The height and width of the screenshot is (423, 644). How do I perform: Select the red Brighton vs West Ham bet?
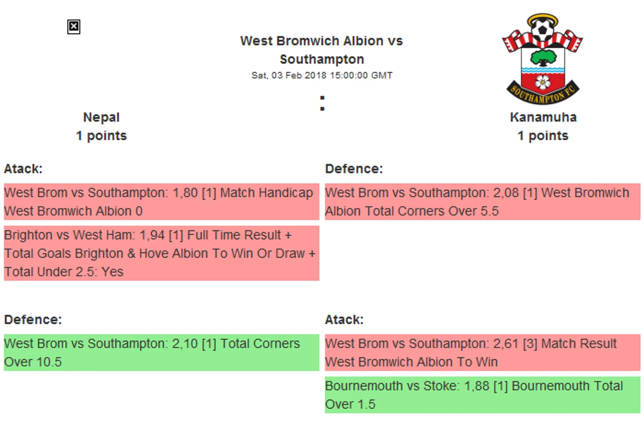point(161,253)
